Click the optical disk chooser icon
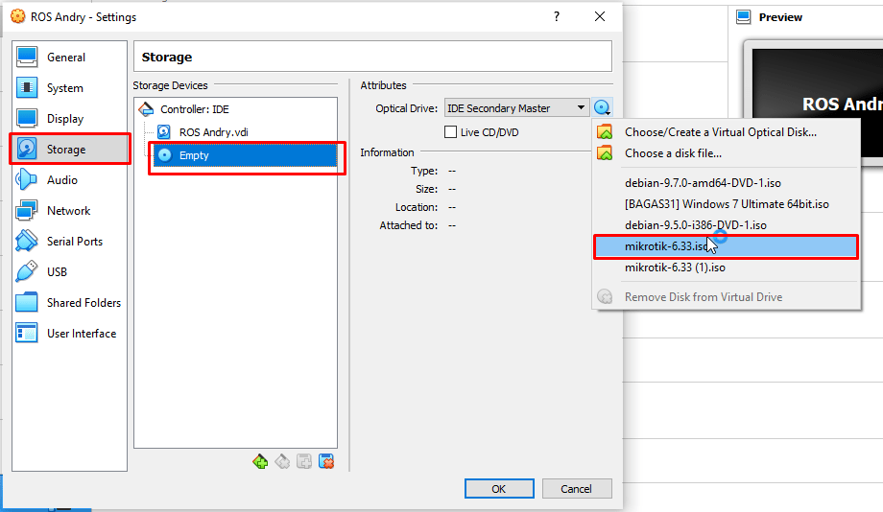 click(x=602, y=108)
